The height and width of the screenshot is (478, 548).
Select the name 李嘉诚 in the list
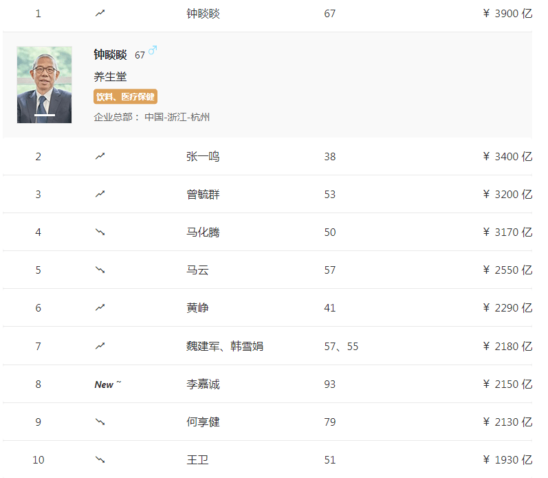click(203, 384)
